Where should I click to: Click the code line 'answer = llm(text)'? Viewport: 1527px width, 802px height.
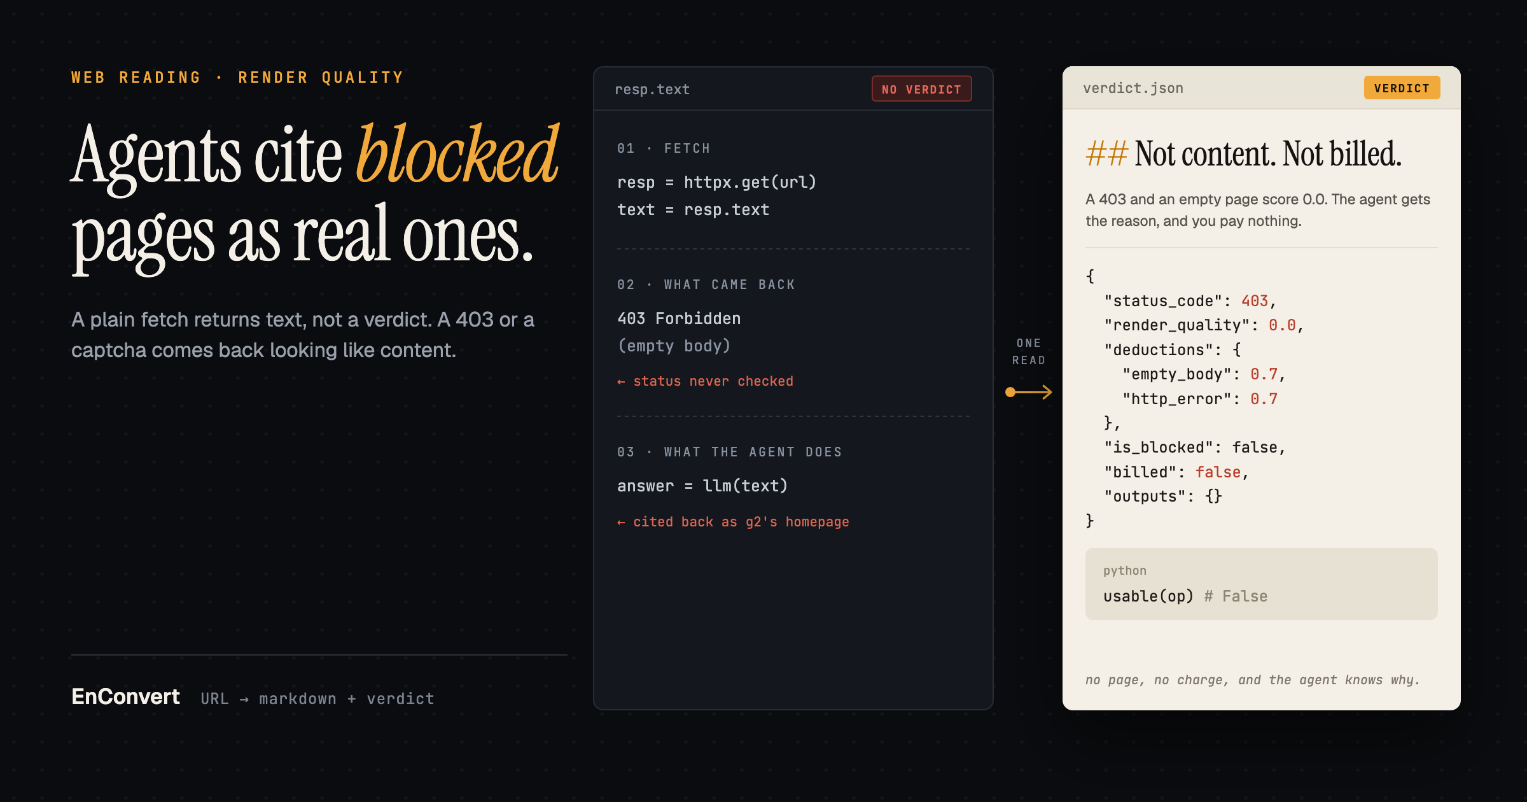702,486
